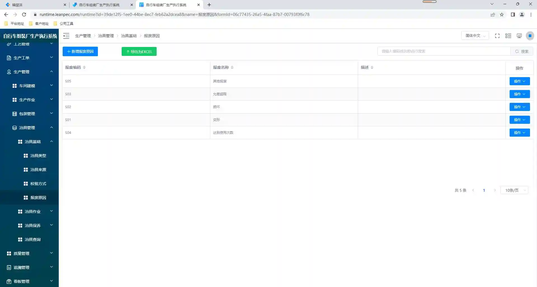Open the 10条/页 page size dropdown
The height and width of the screenshot is (287, 537).
click(x=514, y=190)
